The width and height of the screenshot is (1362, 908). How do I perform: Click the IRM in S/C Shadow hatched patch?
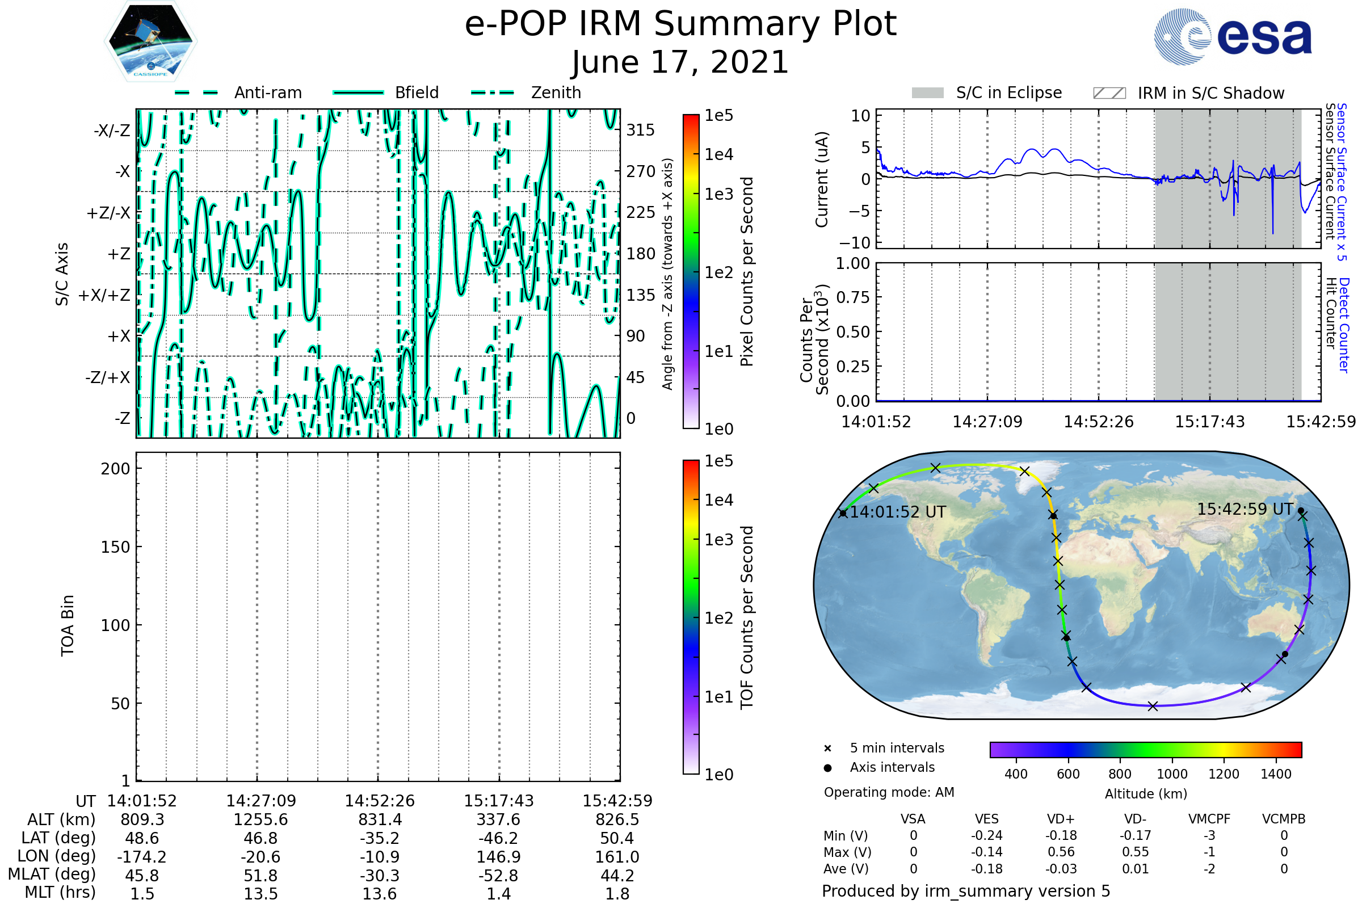click(1109, 93)
